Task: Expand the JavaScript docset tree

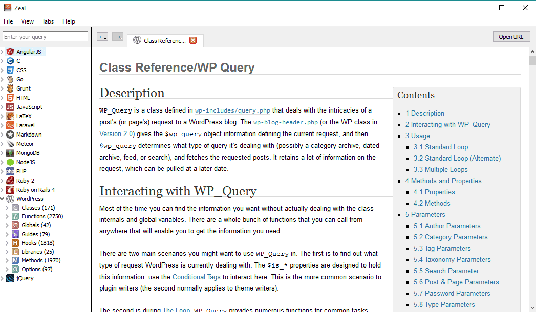Action: 2,107
